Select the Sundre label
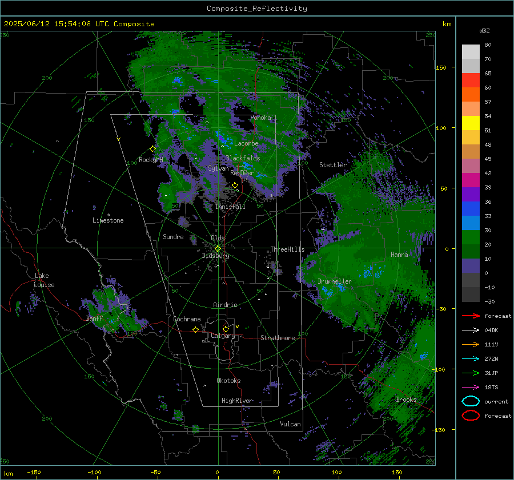 click(x=173, y=236)
